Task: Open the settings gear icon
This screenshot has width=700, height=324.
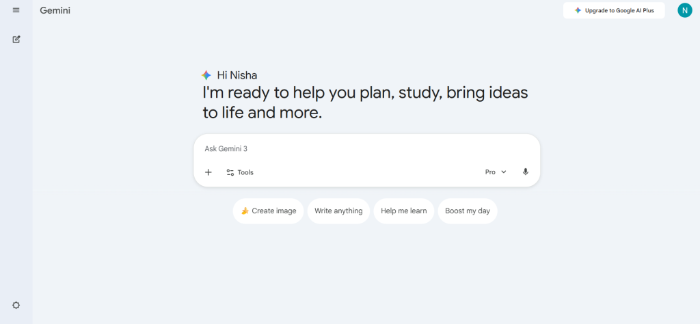Action: pos(16,305)
